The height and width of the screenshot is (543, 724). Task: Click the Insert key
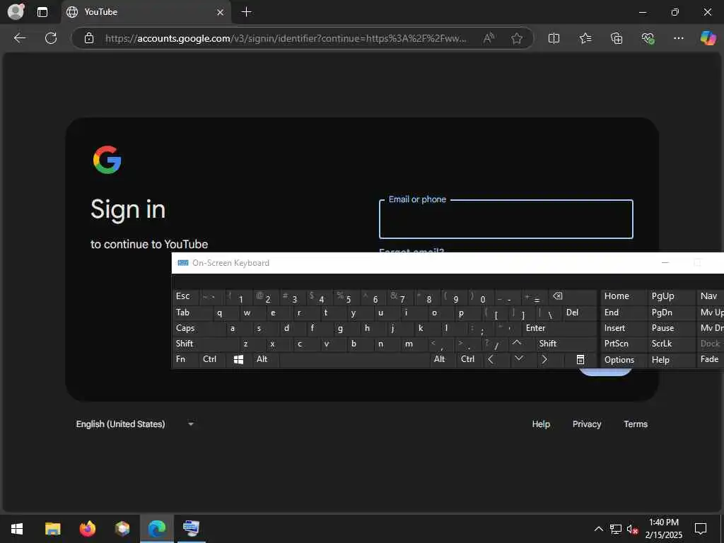tap(623, 328)
